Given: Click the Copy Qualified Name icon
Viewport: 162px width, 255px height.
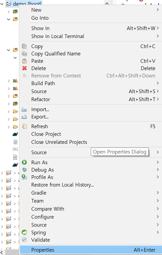Looking at the screenshot, I should pos(24,54).
